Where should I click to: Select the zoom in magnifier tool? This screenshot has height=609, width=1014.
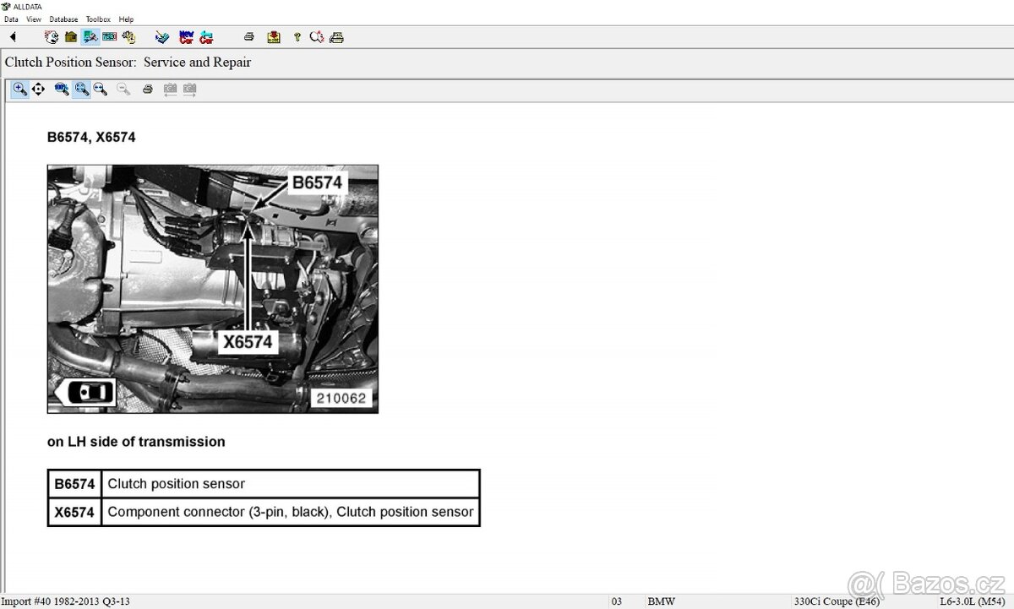pyautogui.click(x=19, y=89)
